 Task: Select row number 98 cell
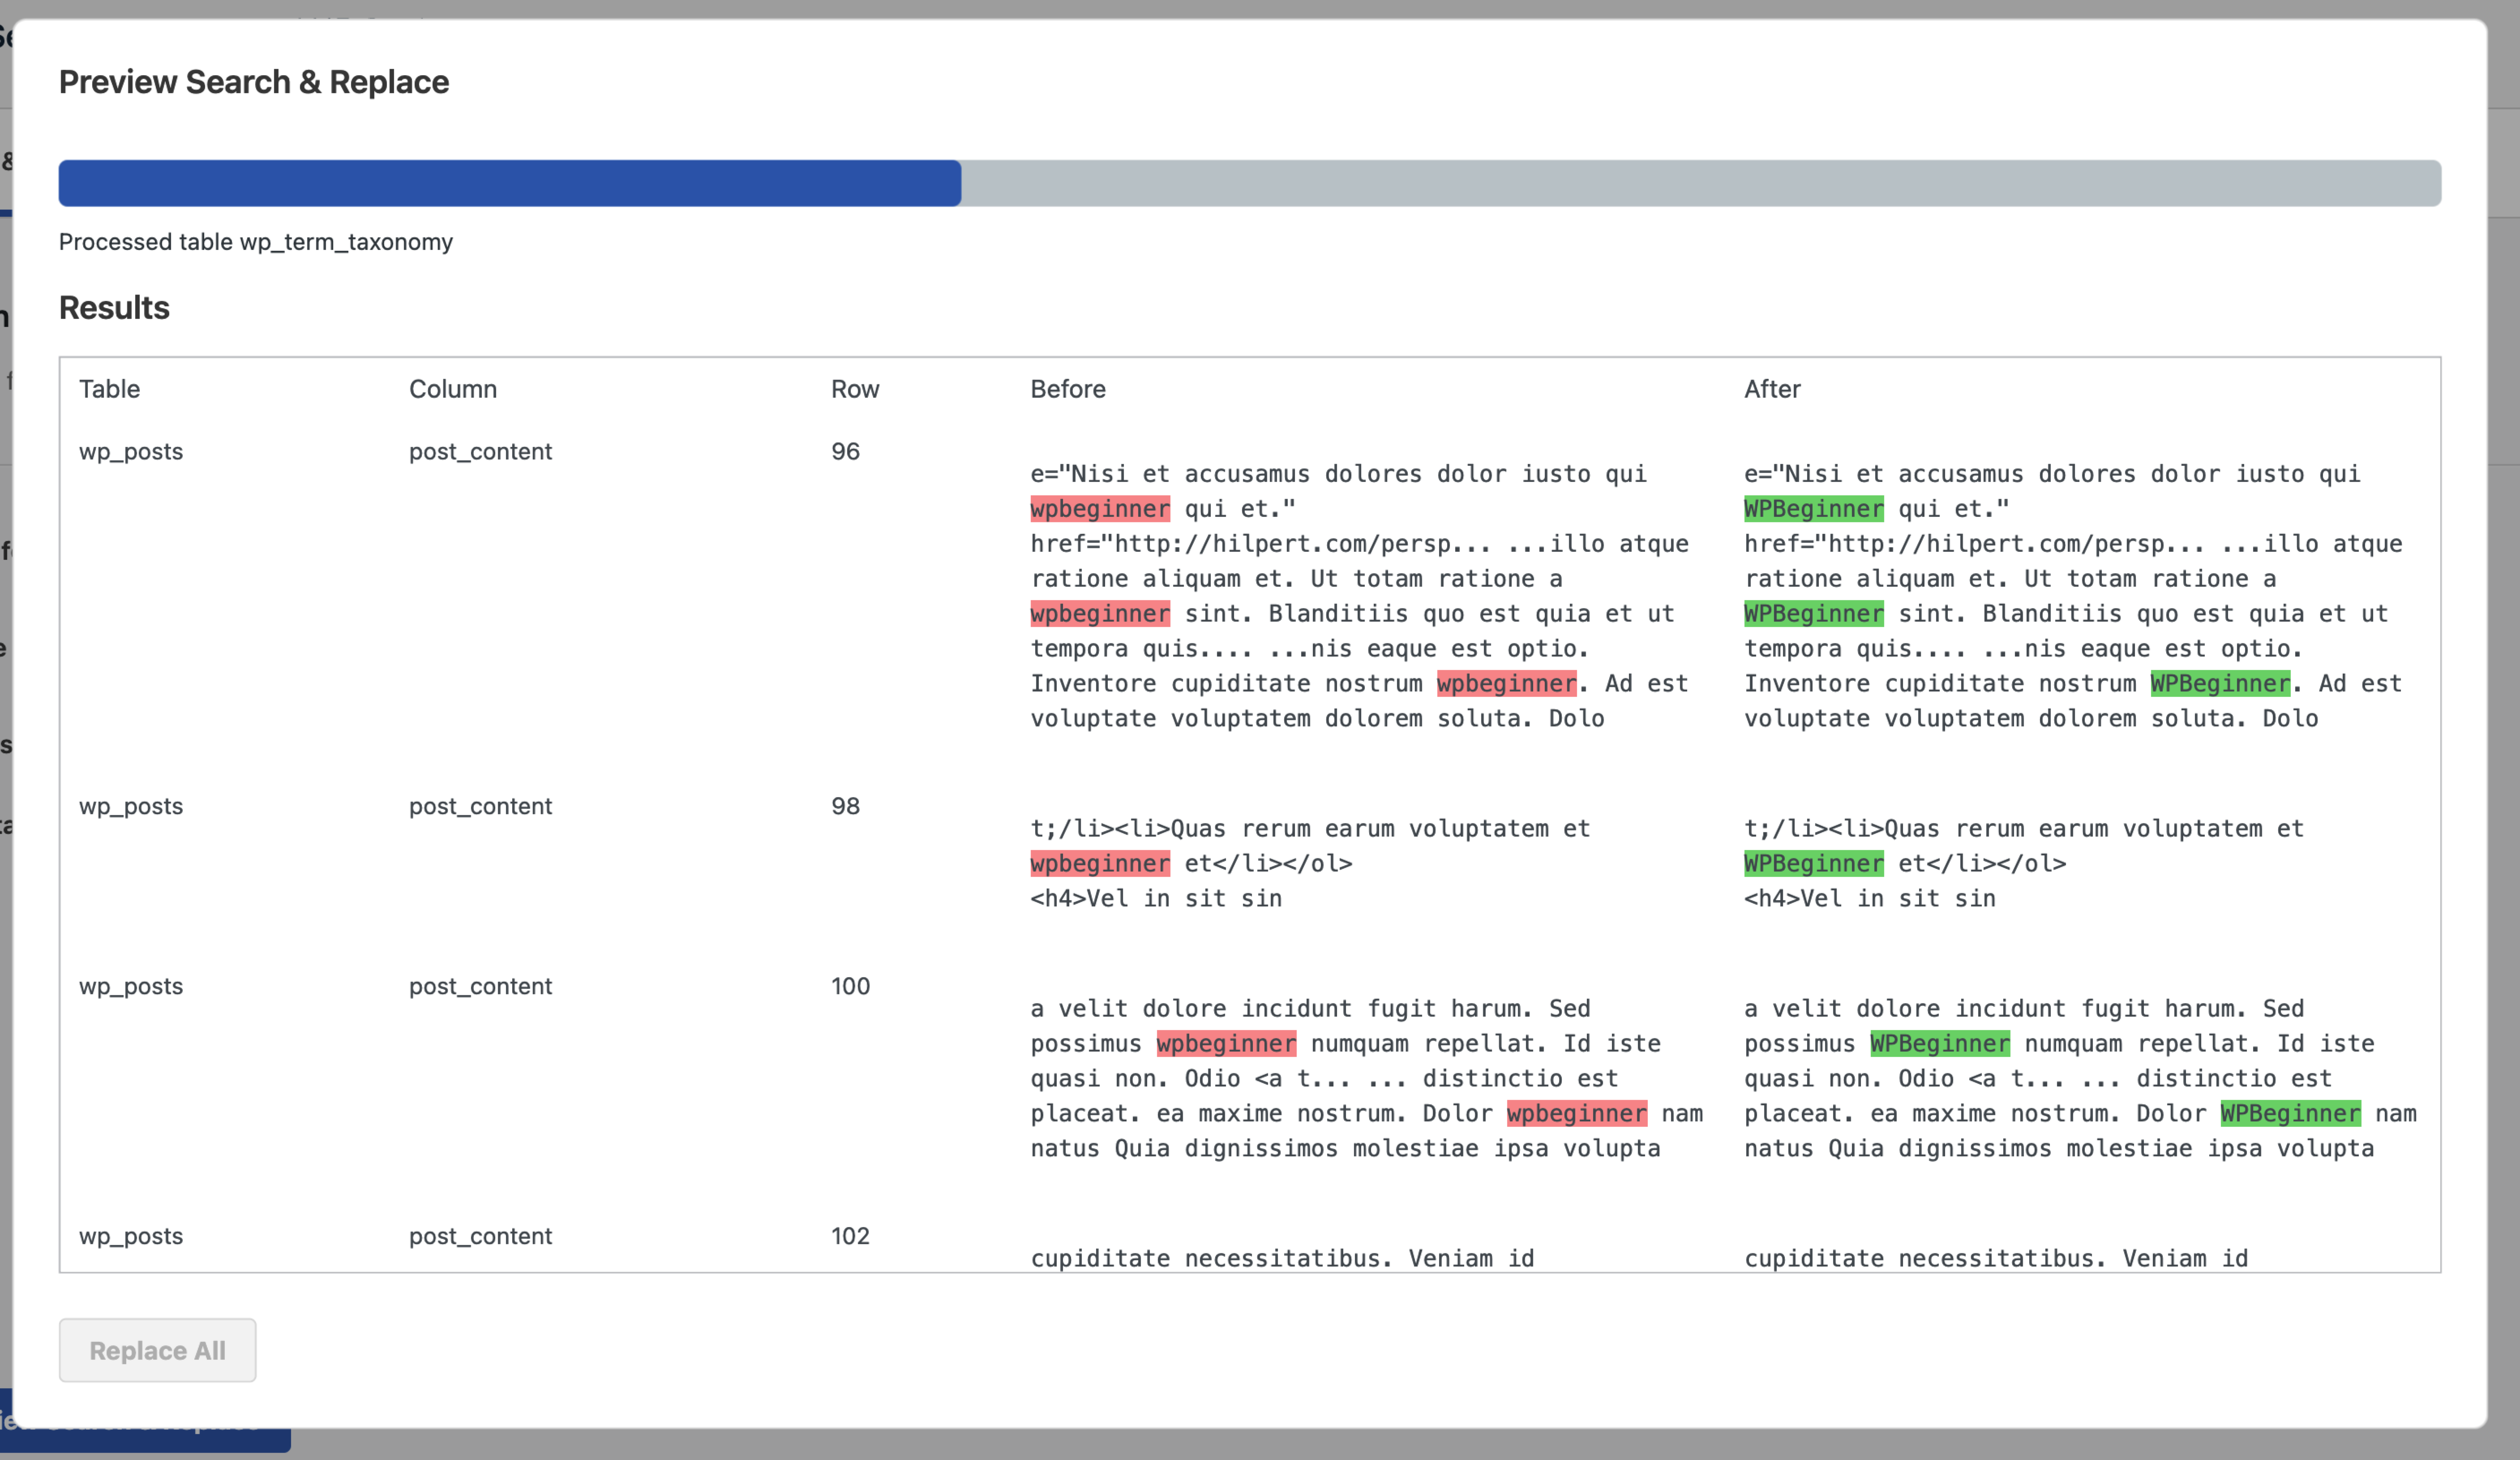pos(845,806)
